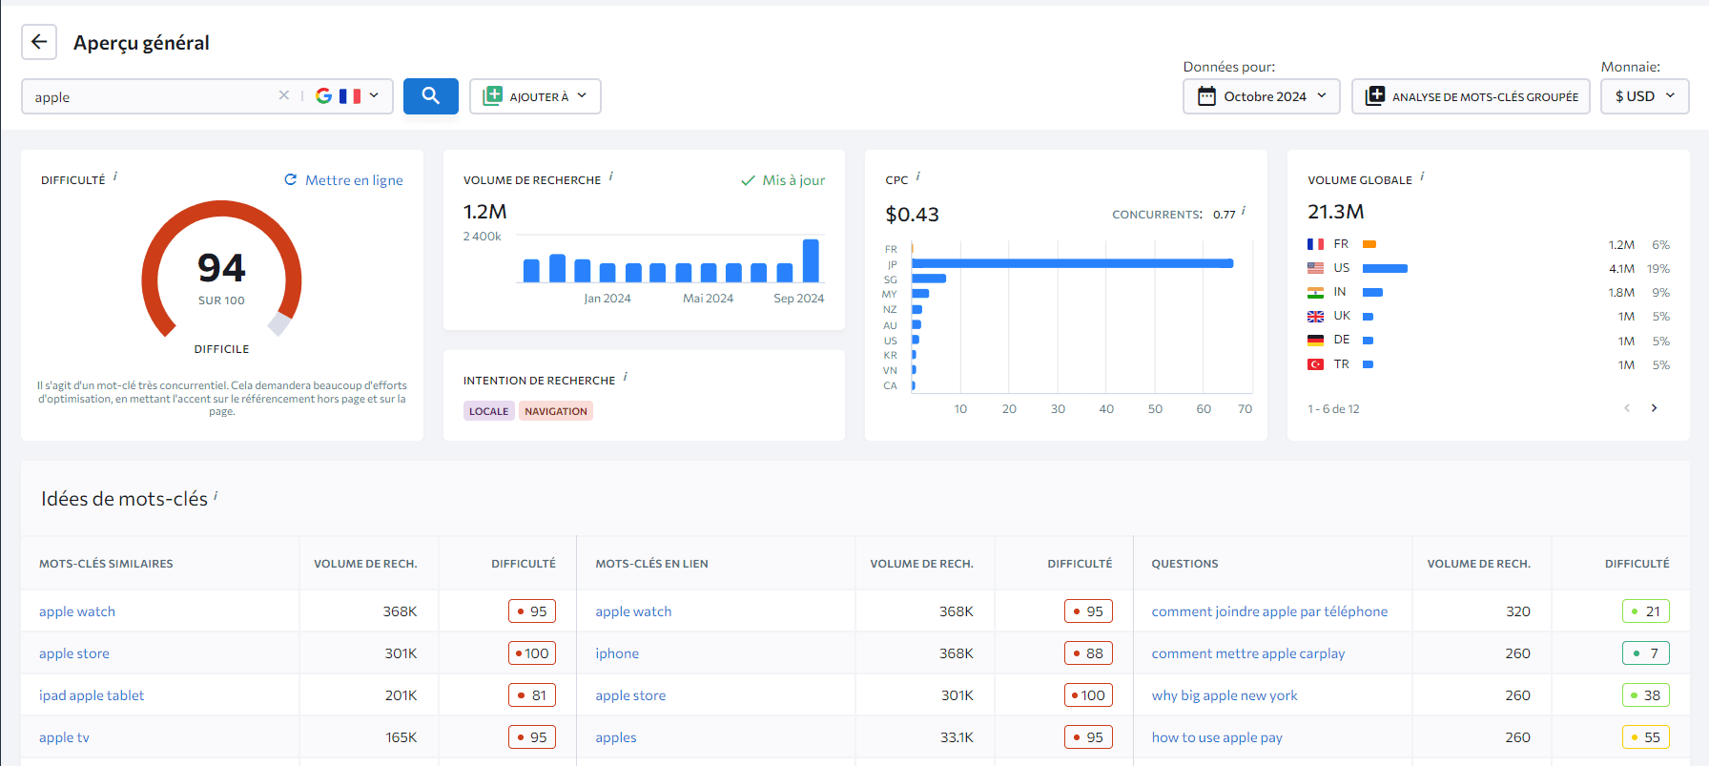Image resolution: width=1709 pixels, height=766 pixels.
Task: Open apple tv keyword link
Action: 64,737
